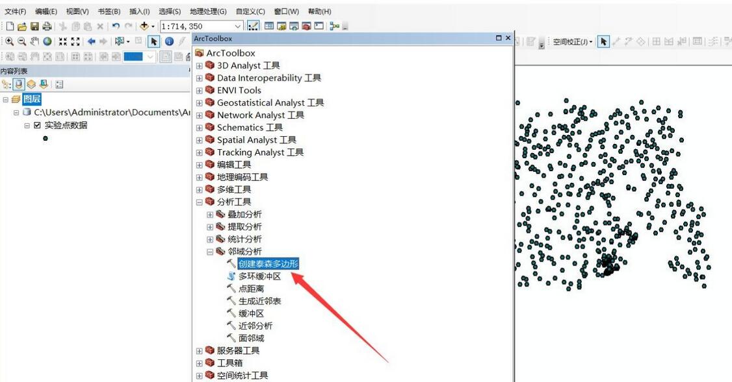Open the 多环缓冲区 tool
This screenshot has height=382, width=732.
[259, 276]
